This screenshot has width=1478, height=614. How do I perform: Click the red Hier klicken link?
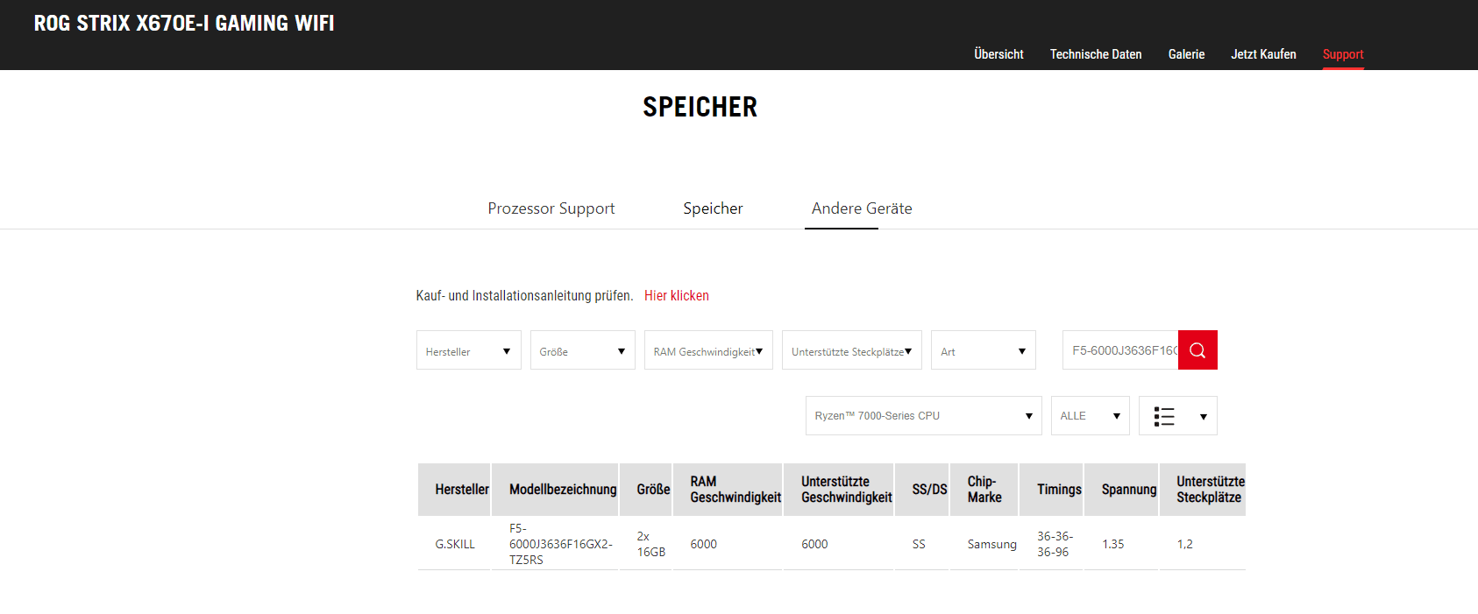(x=676, y=296)
